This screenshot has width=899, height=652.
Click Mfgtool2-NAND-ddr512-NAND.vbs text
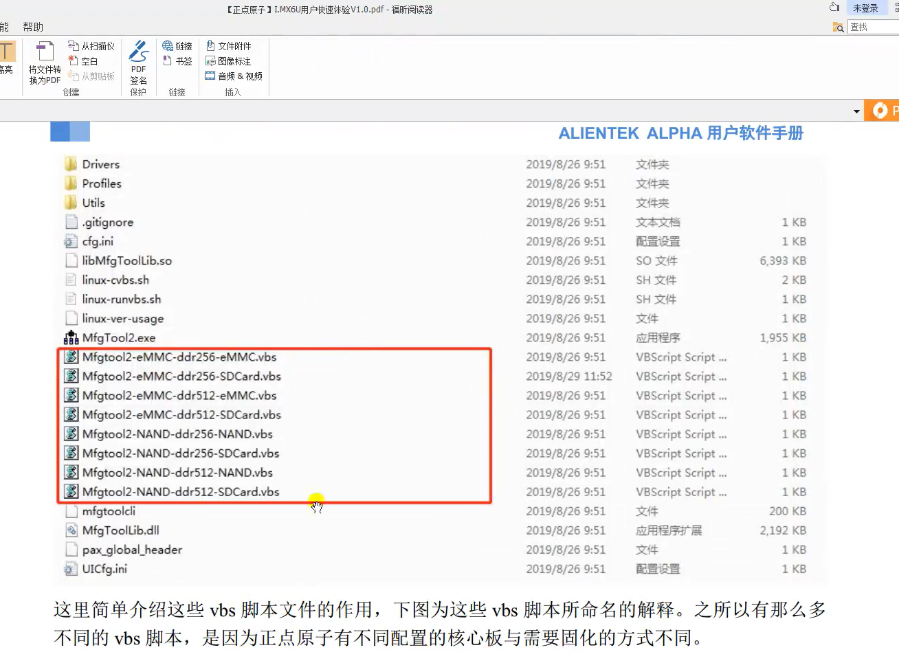point(177,472)
